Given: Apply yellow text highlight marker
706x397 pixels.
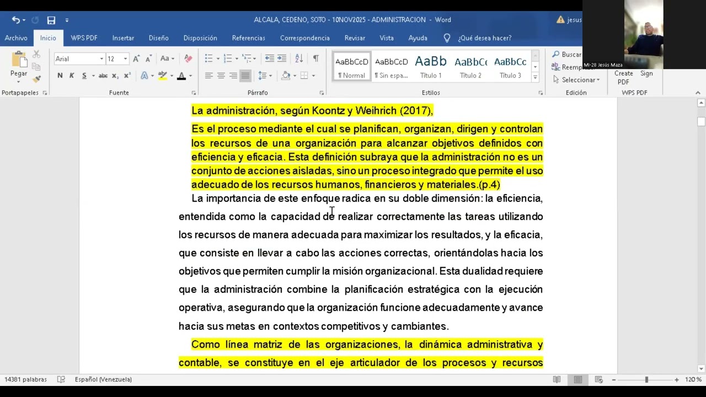Looking at the screenshot, I should point(162,76).
